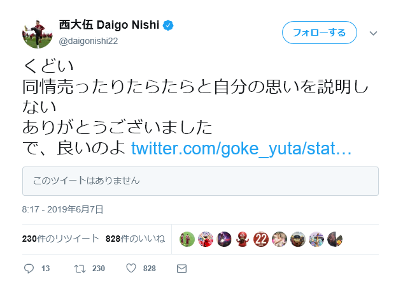Open the first green-field liker avatar

(x=187, y=239)
